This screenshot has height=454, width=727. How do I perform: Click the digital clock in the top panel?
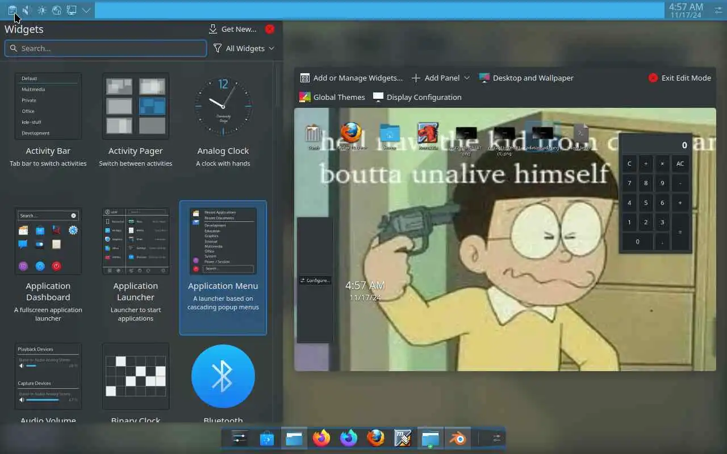pos(686,10)
